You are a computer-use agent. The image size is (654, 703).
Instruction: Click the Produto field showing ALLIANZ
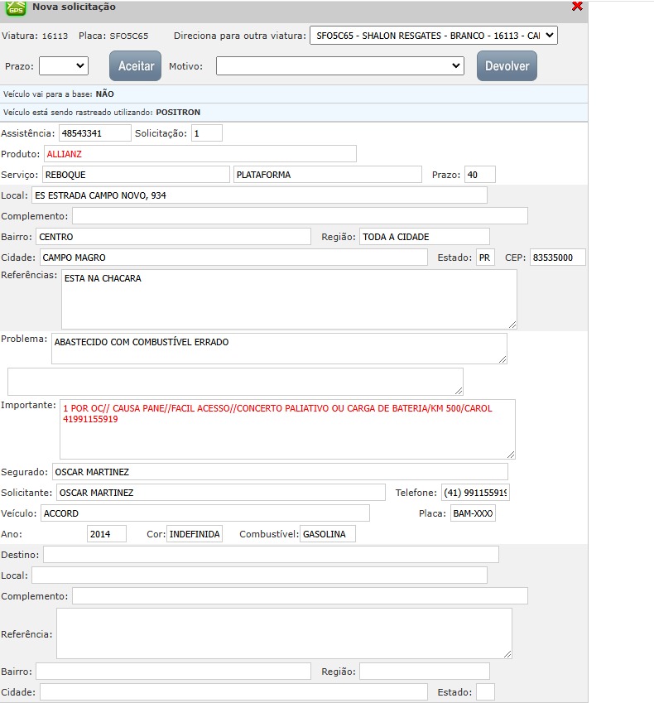[x=200, y=154]
